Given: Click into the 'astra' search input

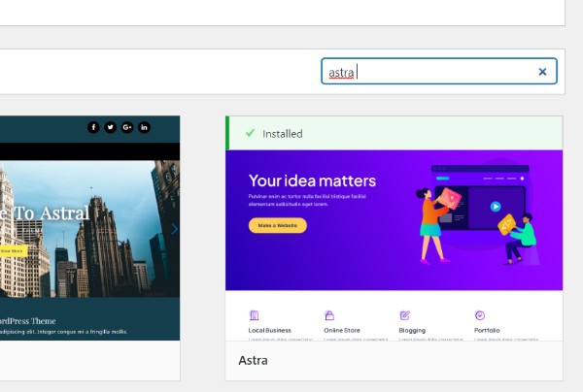Looking at the screenshot, I should [439, 71].
